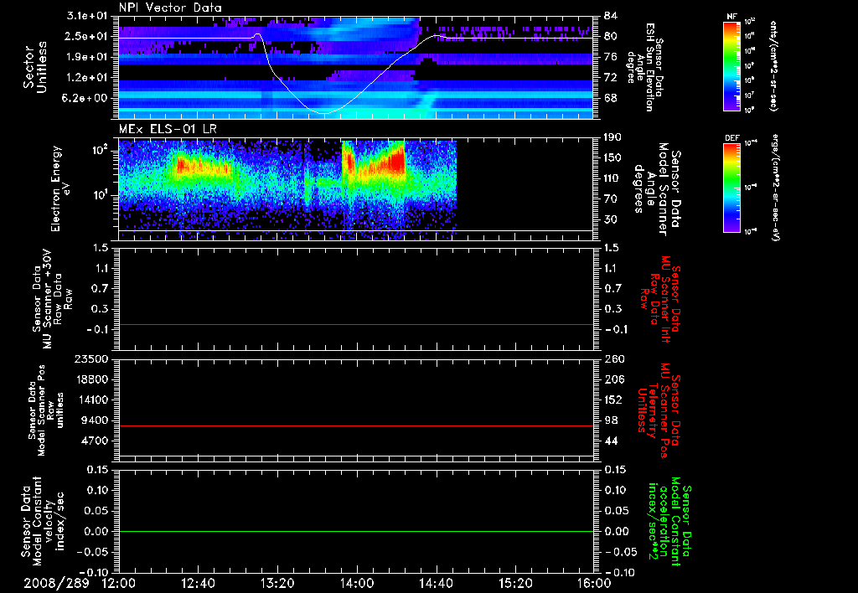Click the 'ergs/(cm**2-sr-sec-eV)' units label
This screenshot has width=858, height=593.
click(775, 188)
